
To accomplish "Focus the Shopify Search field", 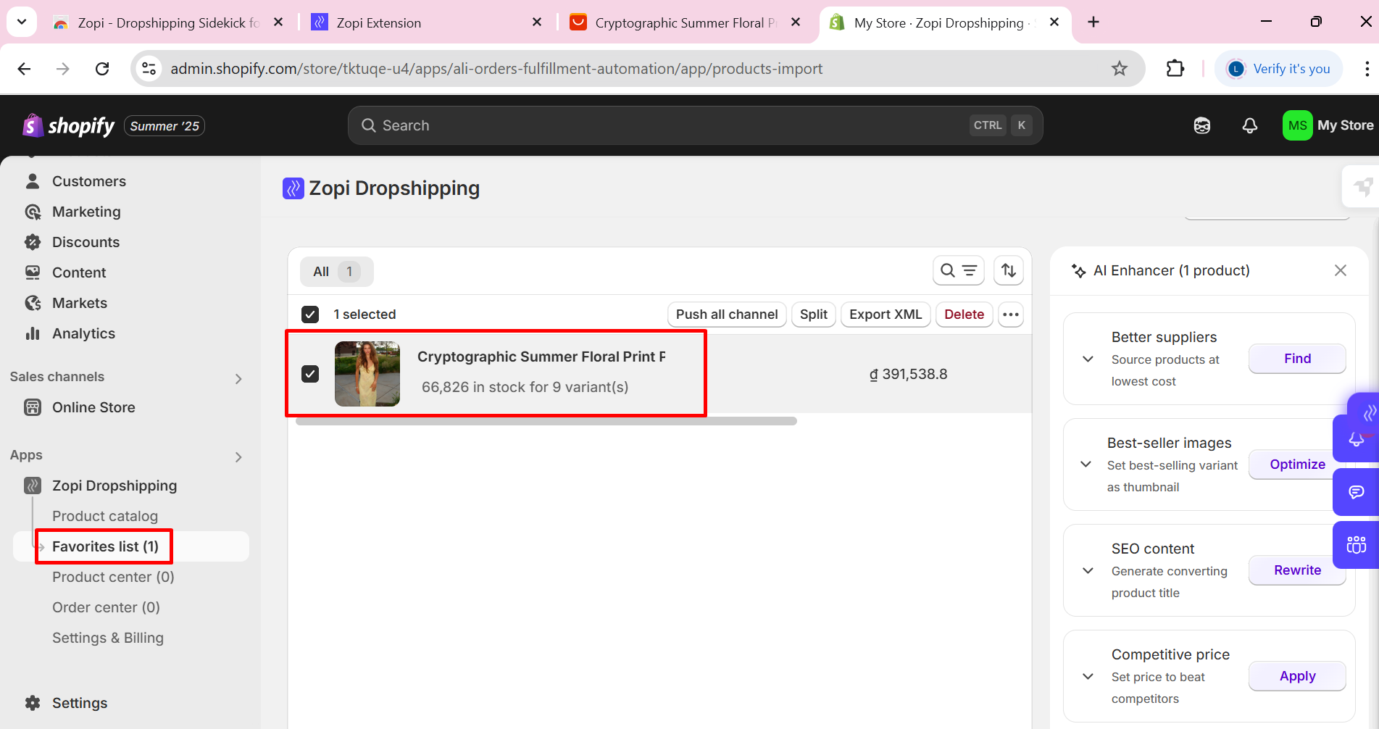I will (695, 125).
